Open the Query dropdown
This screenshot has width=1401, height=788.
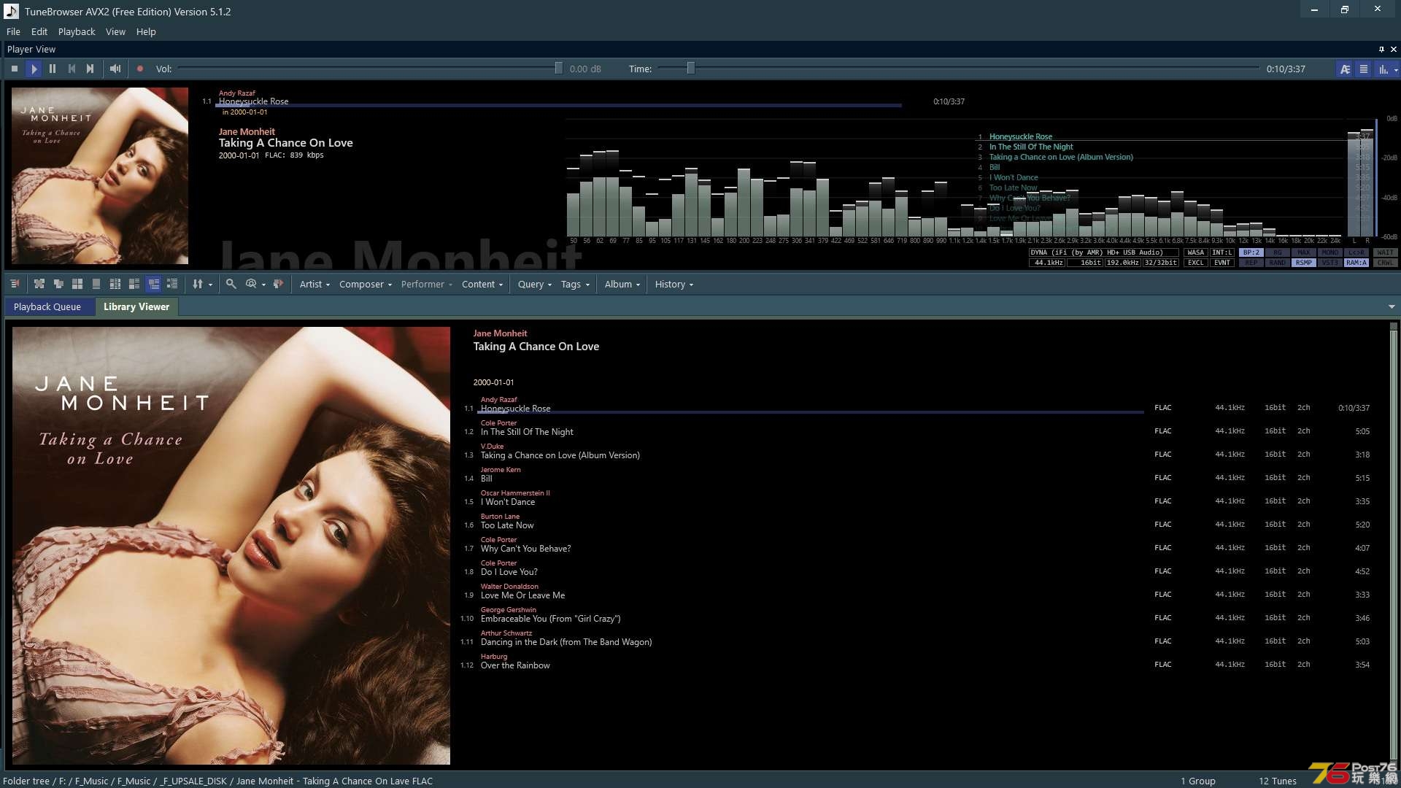(x=535, y=285)
